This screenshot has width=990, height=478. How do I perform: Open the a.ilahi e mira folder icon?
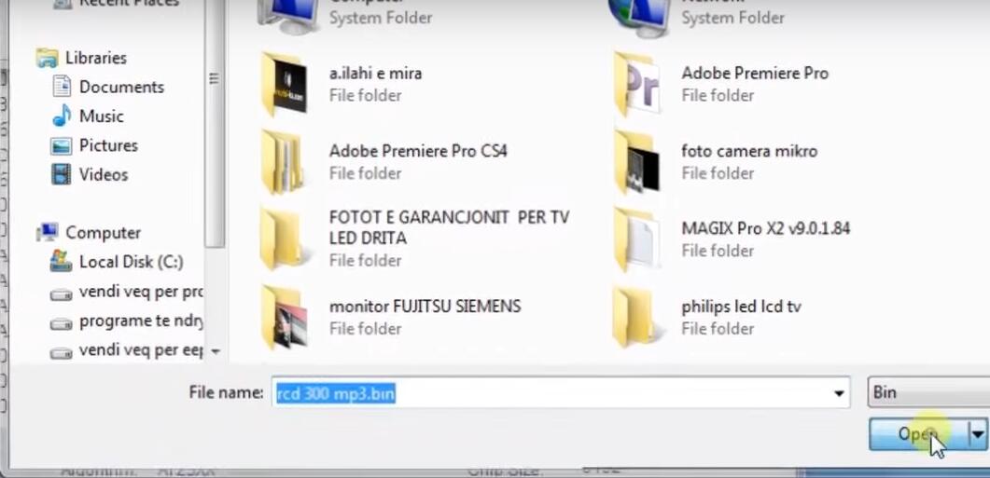[284, 84]
